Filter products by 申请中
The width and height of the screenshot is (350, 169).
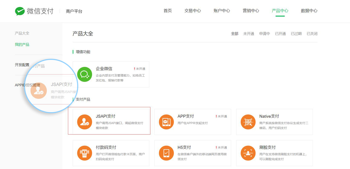[x=265, y=34]
